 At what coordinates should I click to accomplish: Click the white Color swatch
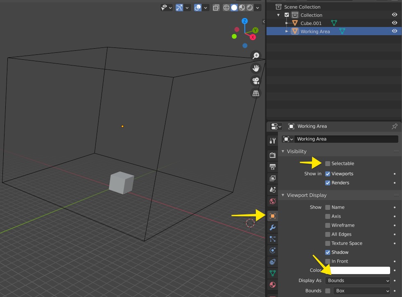coord(358,270)
